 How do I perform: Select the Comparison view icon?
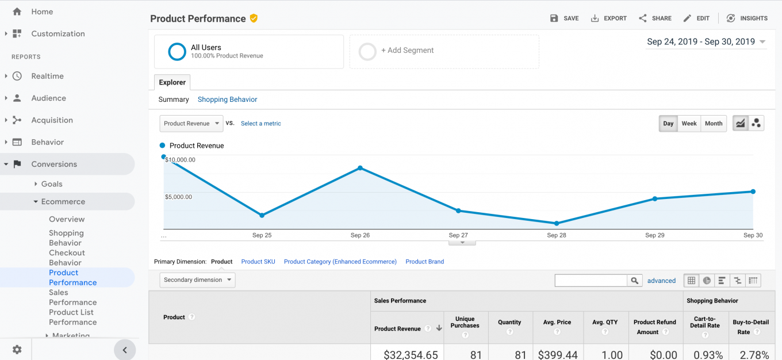coord(738,280)
